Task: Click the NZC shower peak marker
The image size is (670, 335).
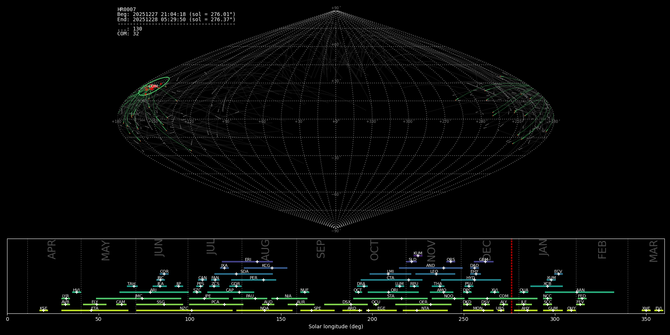Action: (x=192, y=310)
